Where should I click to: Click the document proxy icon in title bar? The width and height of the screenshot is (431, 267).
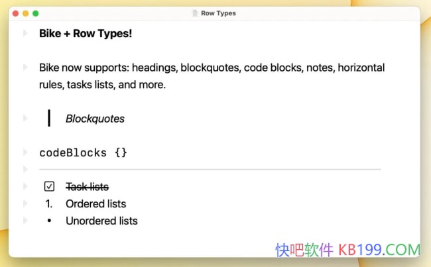194,13
